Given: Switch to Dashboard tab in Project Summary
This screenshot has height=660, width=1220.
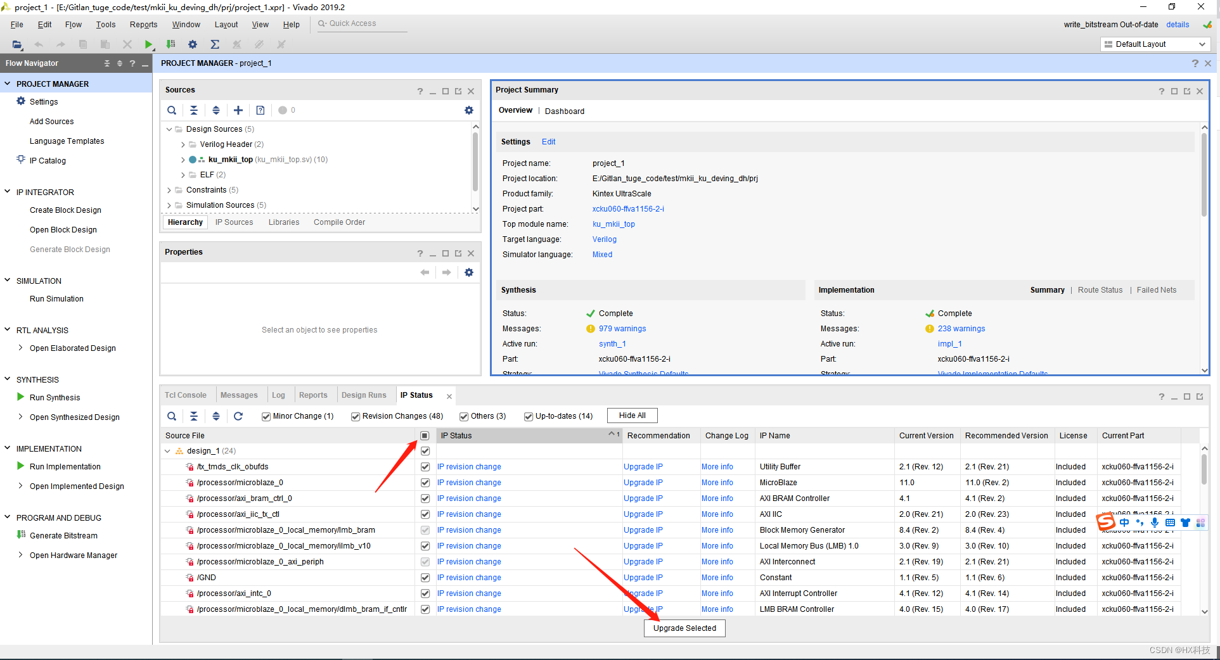Looking at the screenshot, I should [565, 111].
